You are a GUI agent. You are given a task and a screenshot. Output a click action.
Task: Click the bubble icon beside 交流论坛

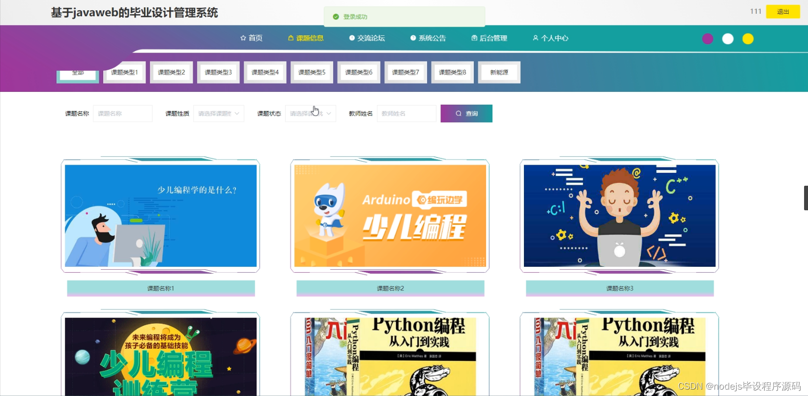tap(352, 38)
